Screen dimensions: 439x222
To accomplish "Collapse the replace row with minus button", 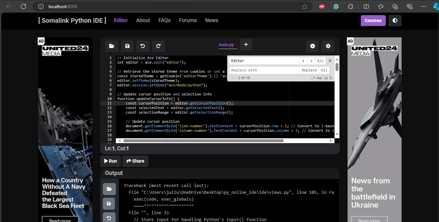I will coord(232,78).
